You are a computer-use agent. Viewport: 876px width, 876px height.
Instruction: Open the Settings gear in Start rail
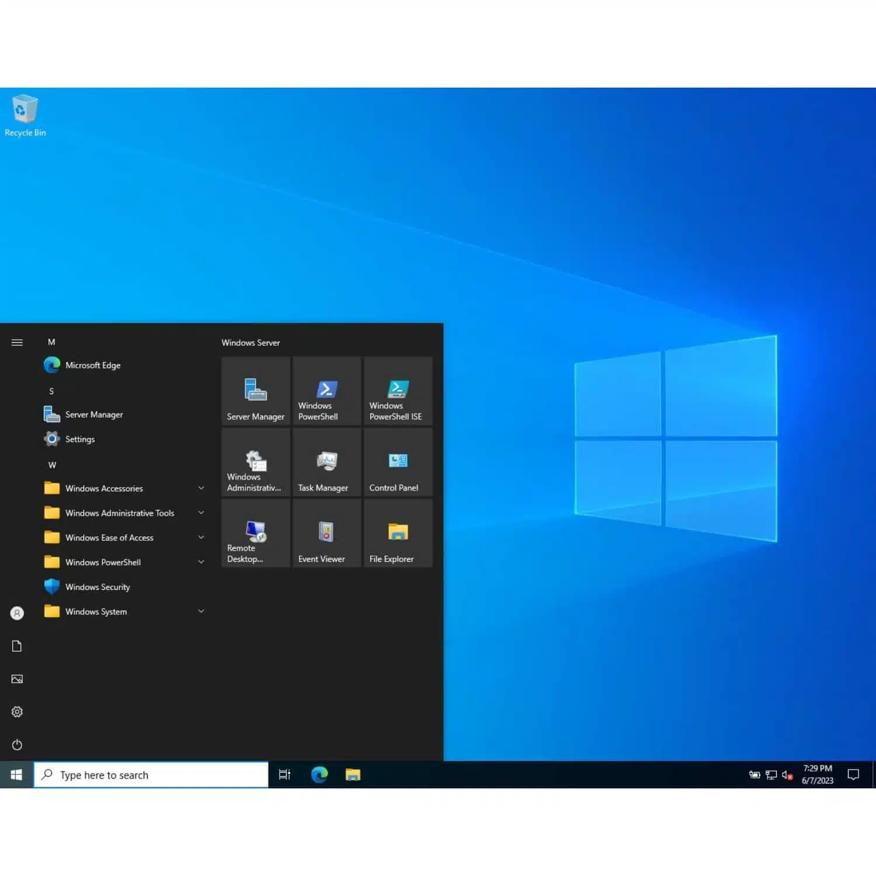pyautogui.click(x=17, y=712)
